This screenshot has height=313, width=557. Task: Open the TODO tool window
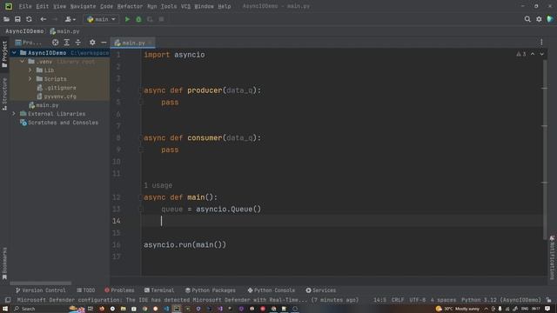click(85, 290)
